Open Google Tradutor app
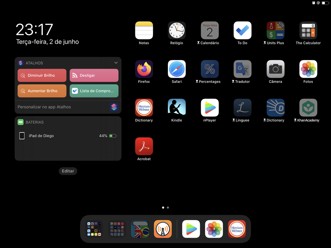331x248 pixels. point(242,69)
